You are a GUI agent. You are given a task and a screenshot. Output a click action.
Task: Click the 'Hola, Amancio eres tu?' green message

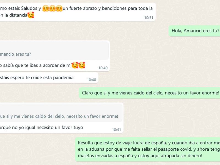(x=194, y=31)
